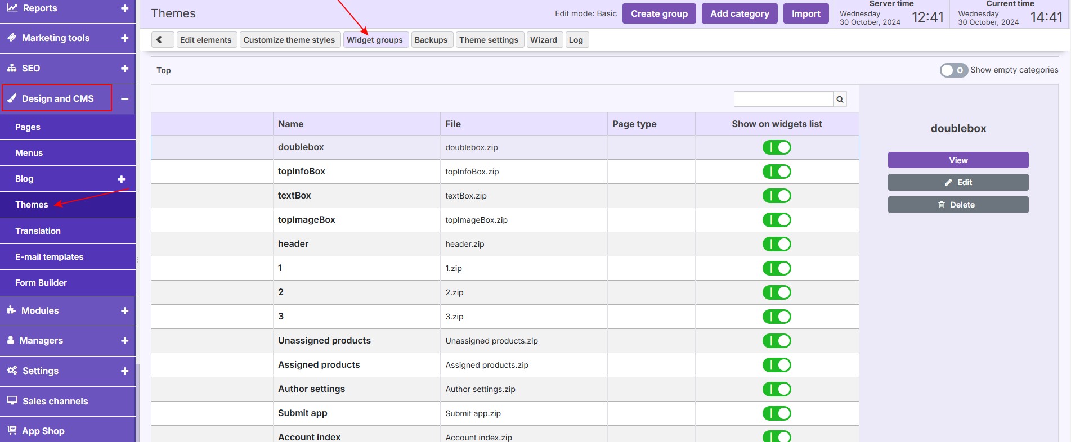The image size is (1071, 442).
Task: Switch to Widget groups tab
Action: tap(375, 39)
